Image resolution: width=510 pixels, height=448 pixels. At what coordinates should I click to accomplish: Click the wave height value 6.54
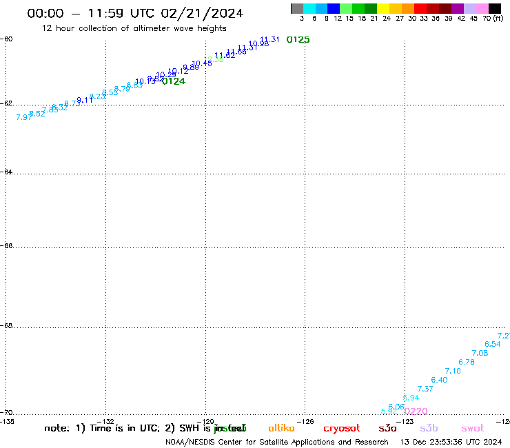pos(493,344)
